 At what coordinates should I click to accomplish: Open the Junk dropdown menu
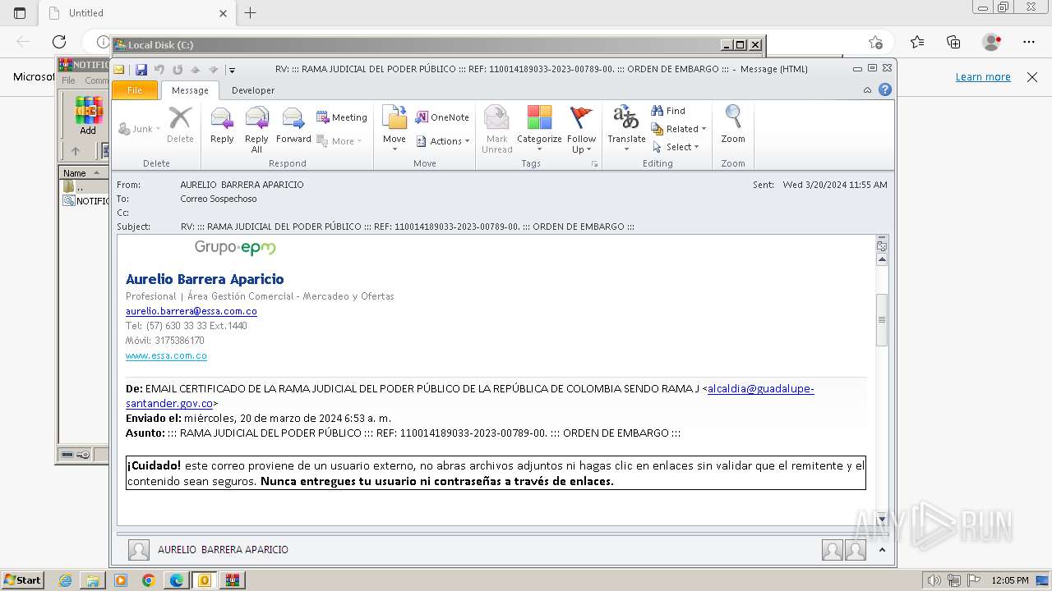[140, 129]
